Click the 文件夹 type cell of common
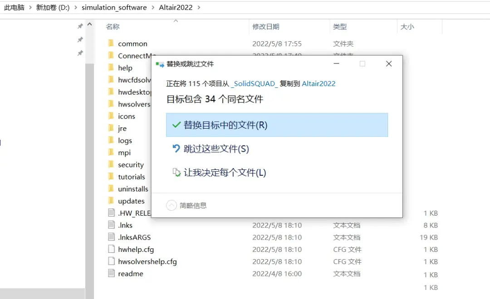 click(343, 43)
